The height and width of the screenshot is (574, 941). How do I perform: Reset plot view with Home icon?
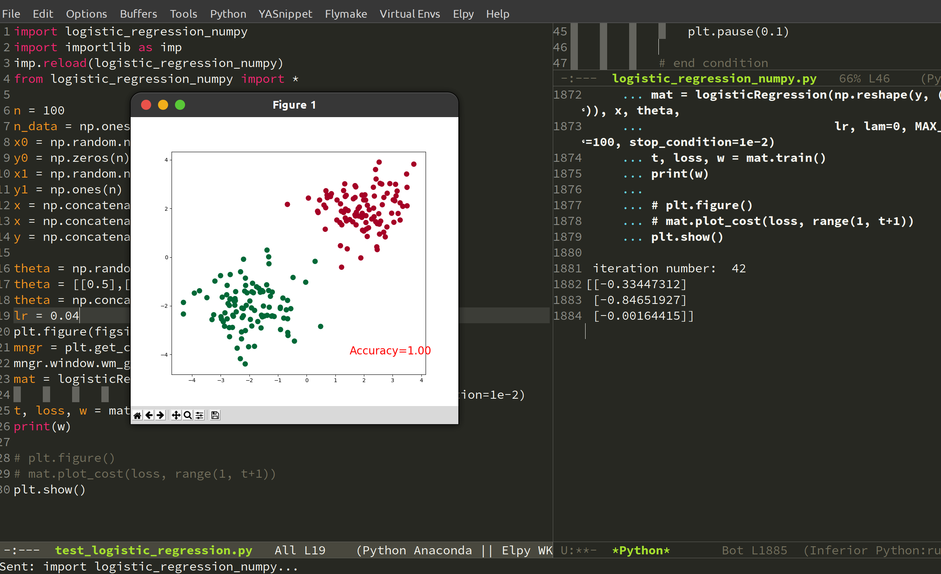tap(137, 415)
